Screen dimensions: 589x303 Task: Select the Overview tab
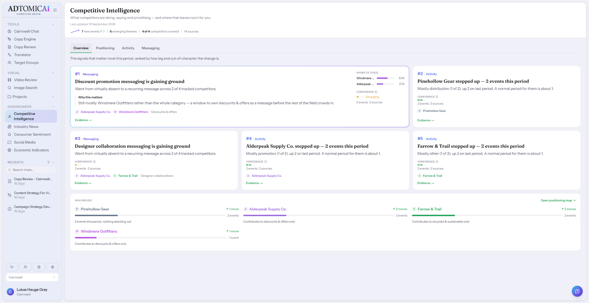pos(81,48)
